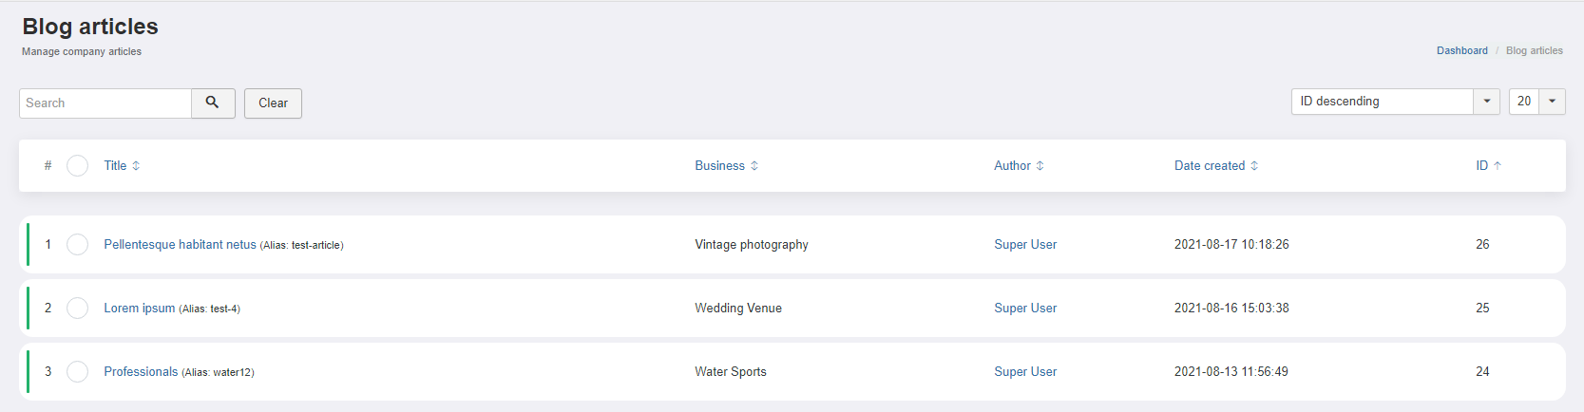Focus the Search input field
The height and width of the screenshot is (412, 1584).
pyautogui.click(x=105, y=103)
